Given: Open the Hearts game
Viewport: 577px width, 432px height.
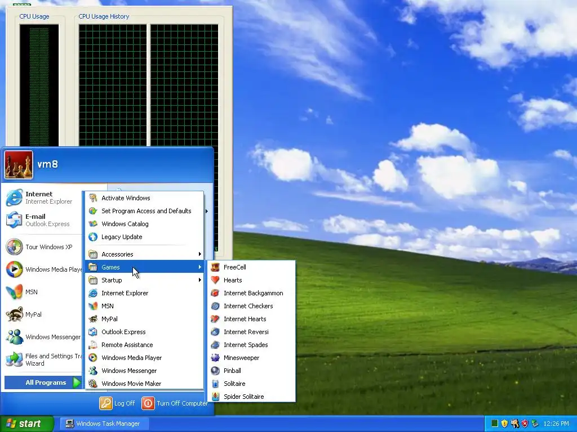Looking at the screenshot, I should tap(251, 280).
